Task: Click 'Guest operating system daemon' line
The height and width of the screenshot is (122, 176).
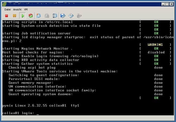Action: pyautogui.click(x=41, y=94)
